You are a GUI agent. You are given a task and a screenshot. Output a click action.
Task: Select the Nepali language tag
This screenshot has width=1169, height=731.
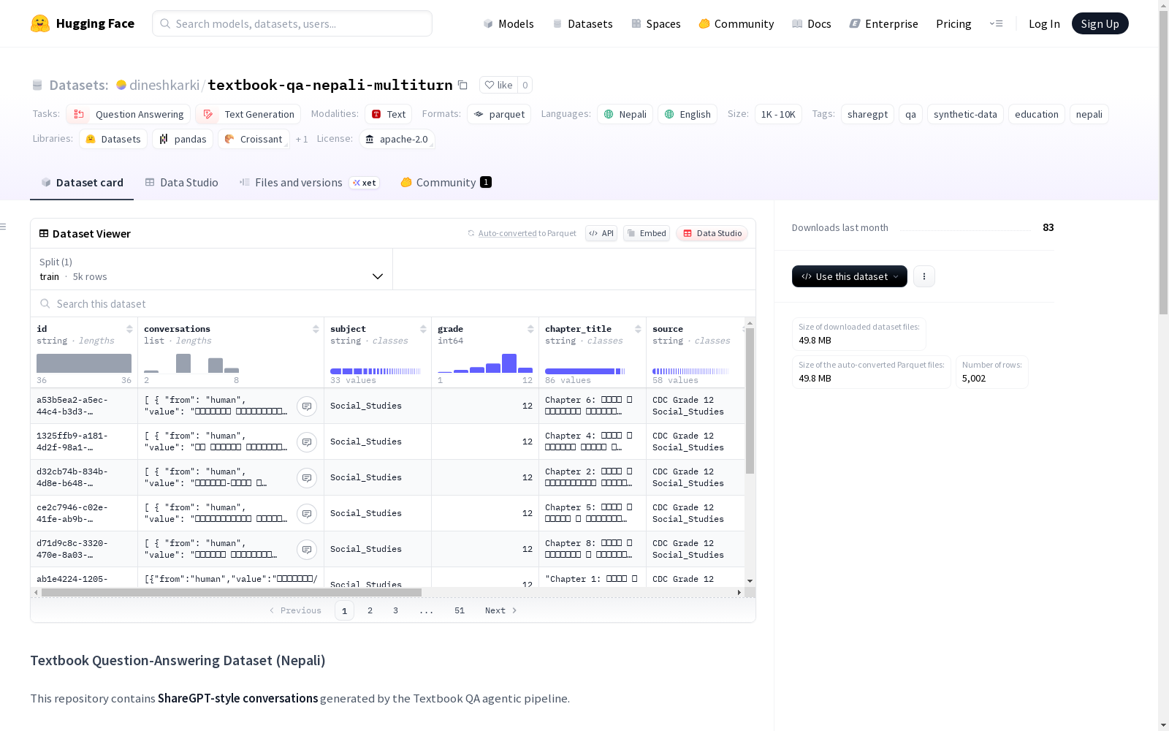[x=625, y=114]
